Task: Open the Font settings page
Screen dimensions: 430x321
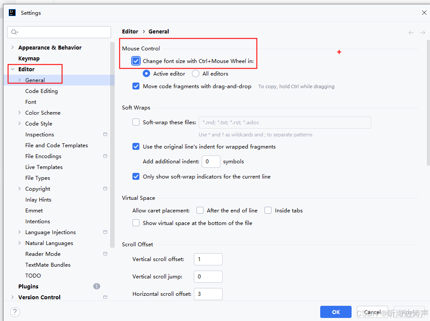Action: 30,102
